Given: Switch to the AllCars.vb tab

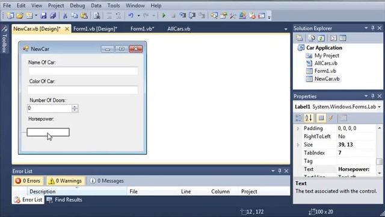Looking at the screenshot, I should 179,29.
